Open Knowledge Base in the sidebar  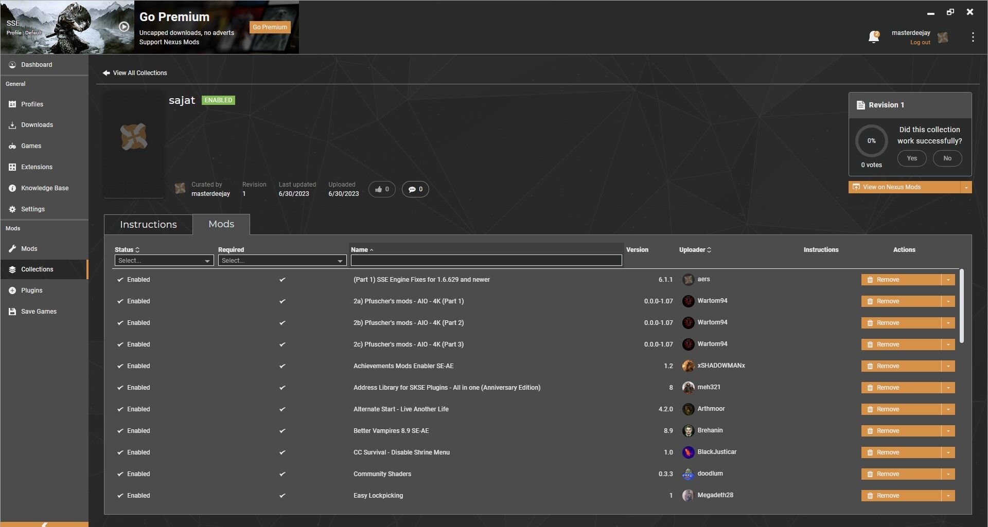[x=44, y=188]
